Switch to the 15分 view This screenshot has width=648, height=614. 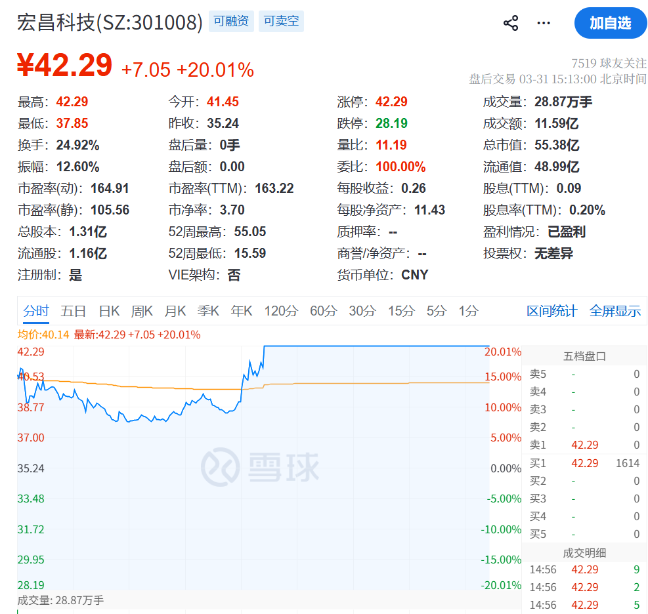400,311
